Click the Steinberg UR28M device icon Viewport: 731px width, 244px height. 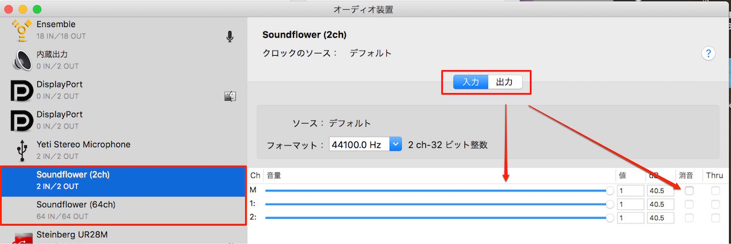pos(22,238)
